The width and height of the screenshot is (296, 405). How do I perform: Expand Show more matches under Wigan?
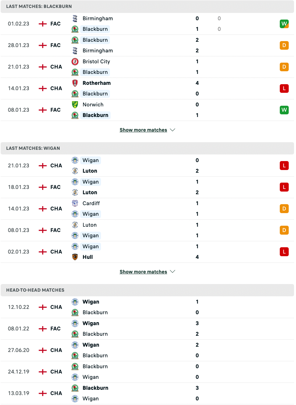143,272
